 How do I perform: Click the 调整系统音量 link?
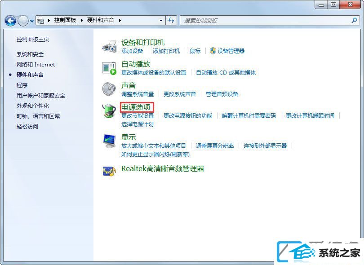138,94
